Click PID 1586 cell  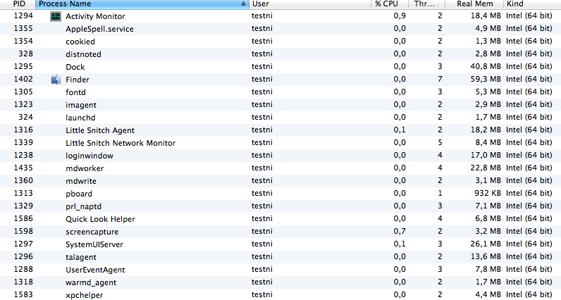23,218
